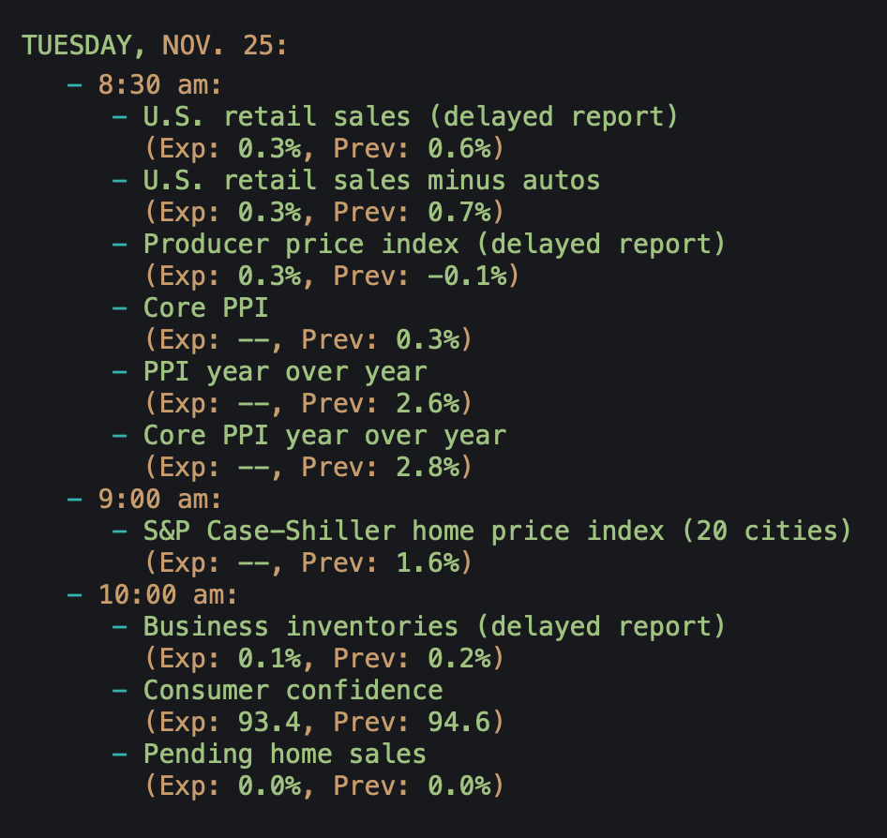Click Producer price index (delayed report) line
887x838 pixels.
[x=434, y=244]
